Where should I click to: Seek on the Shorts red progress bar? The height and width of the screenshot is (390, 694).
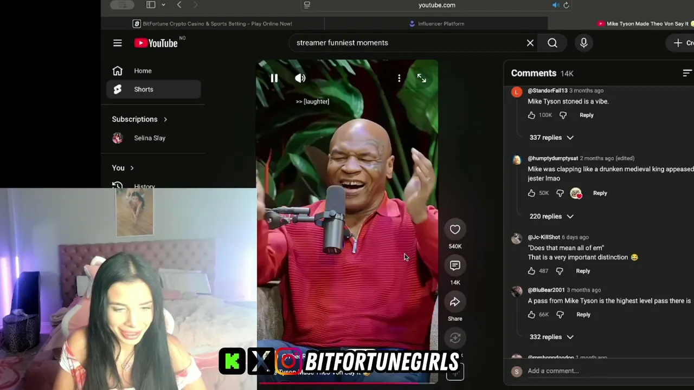point(347,382)
